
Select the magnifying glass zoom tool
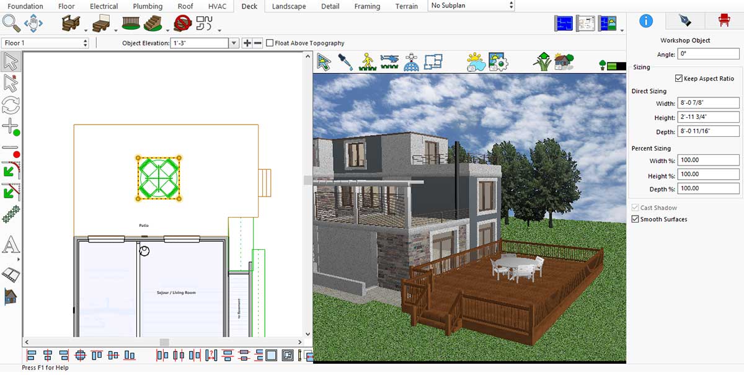(11, 24)
